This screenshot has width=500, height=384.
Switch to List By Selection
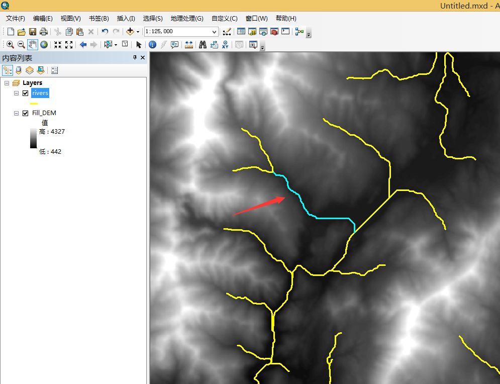[x=41, y=70]
